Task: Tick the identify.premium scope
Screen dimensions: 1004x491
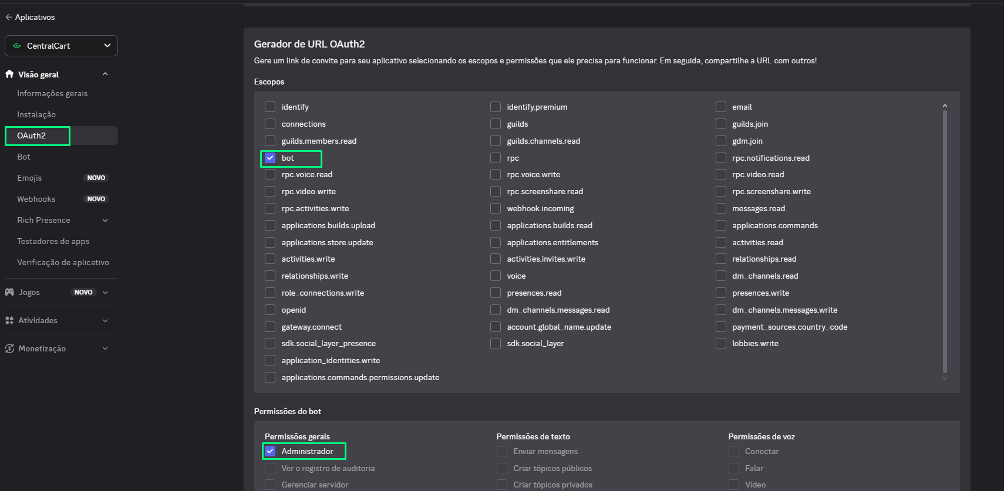Action: tap(496, 107)
